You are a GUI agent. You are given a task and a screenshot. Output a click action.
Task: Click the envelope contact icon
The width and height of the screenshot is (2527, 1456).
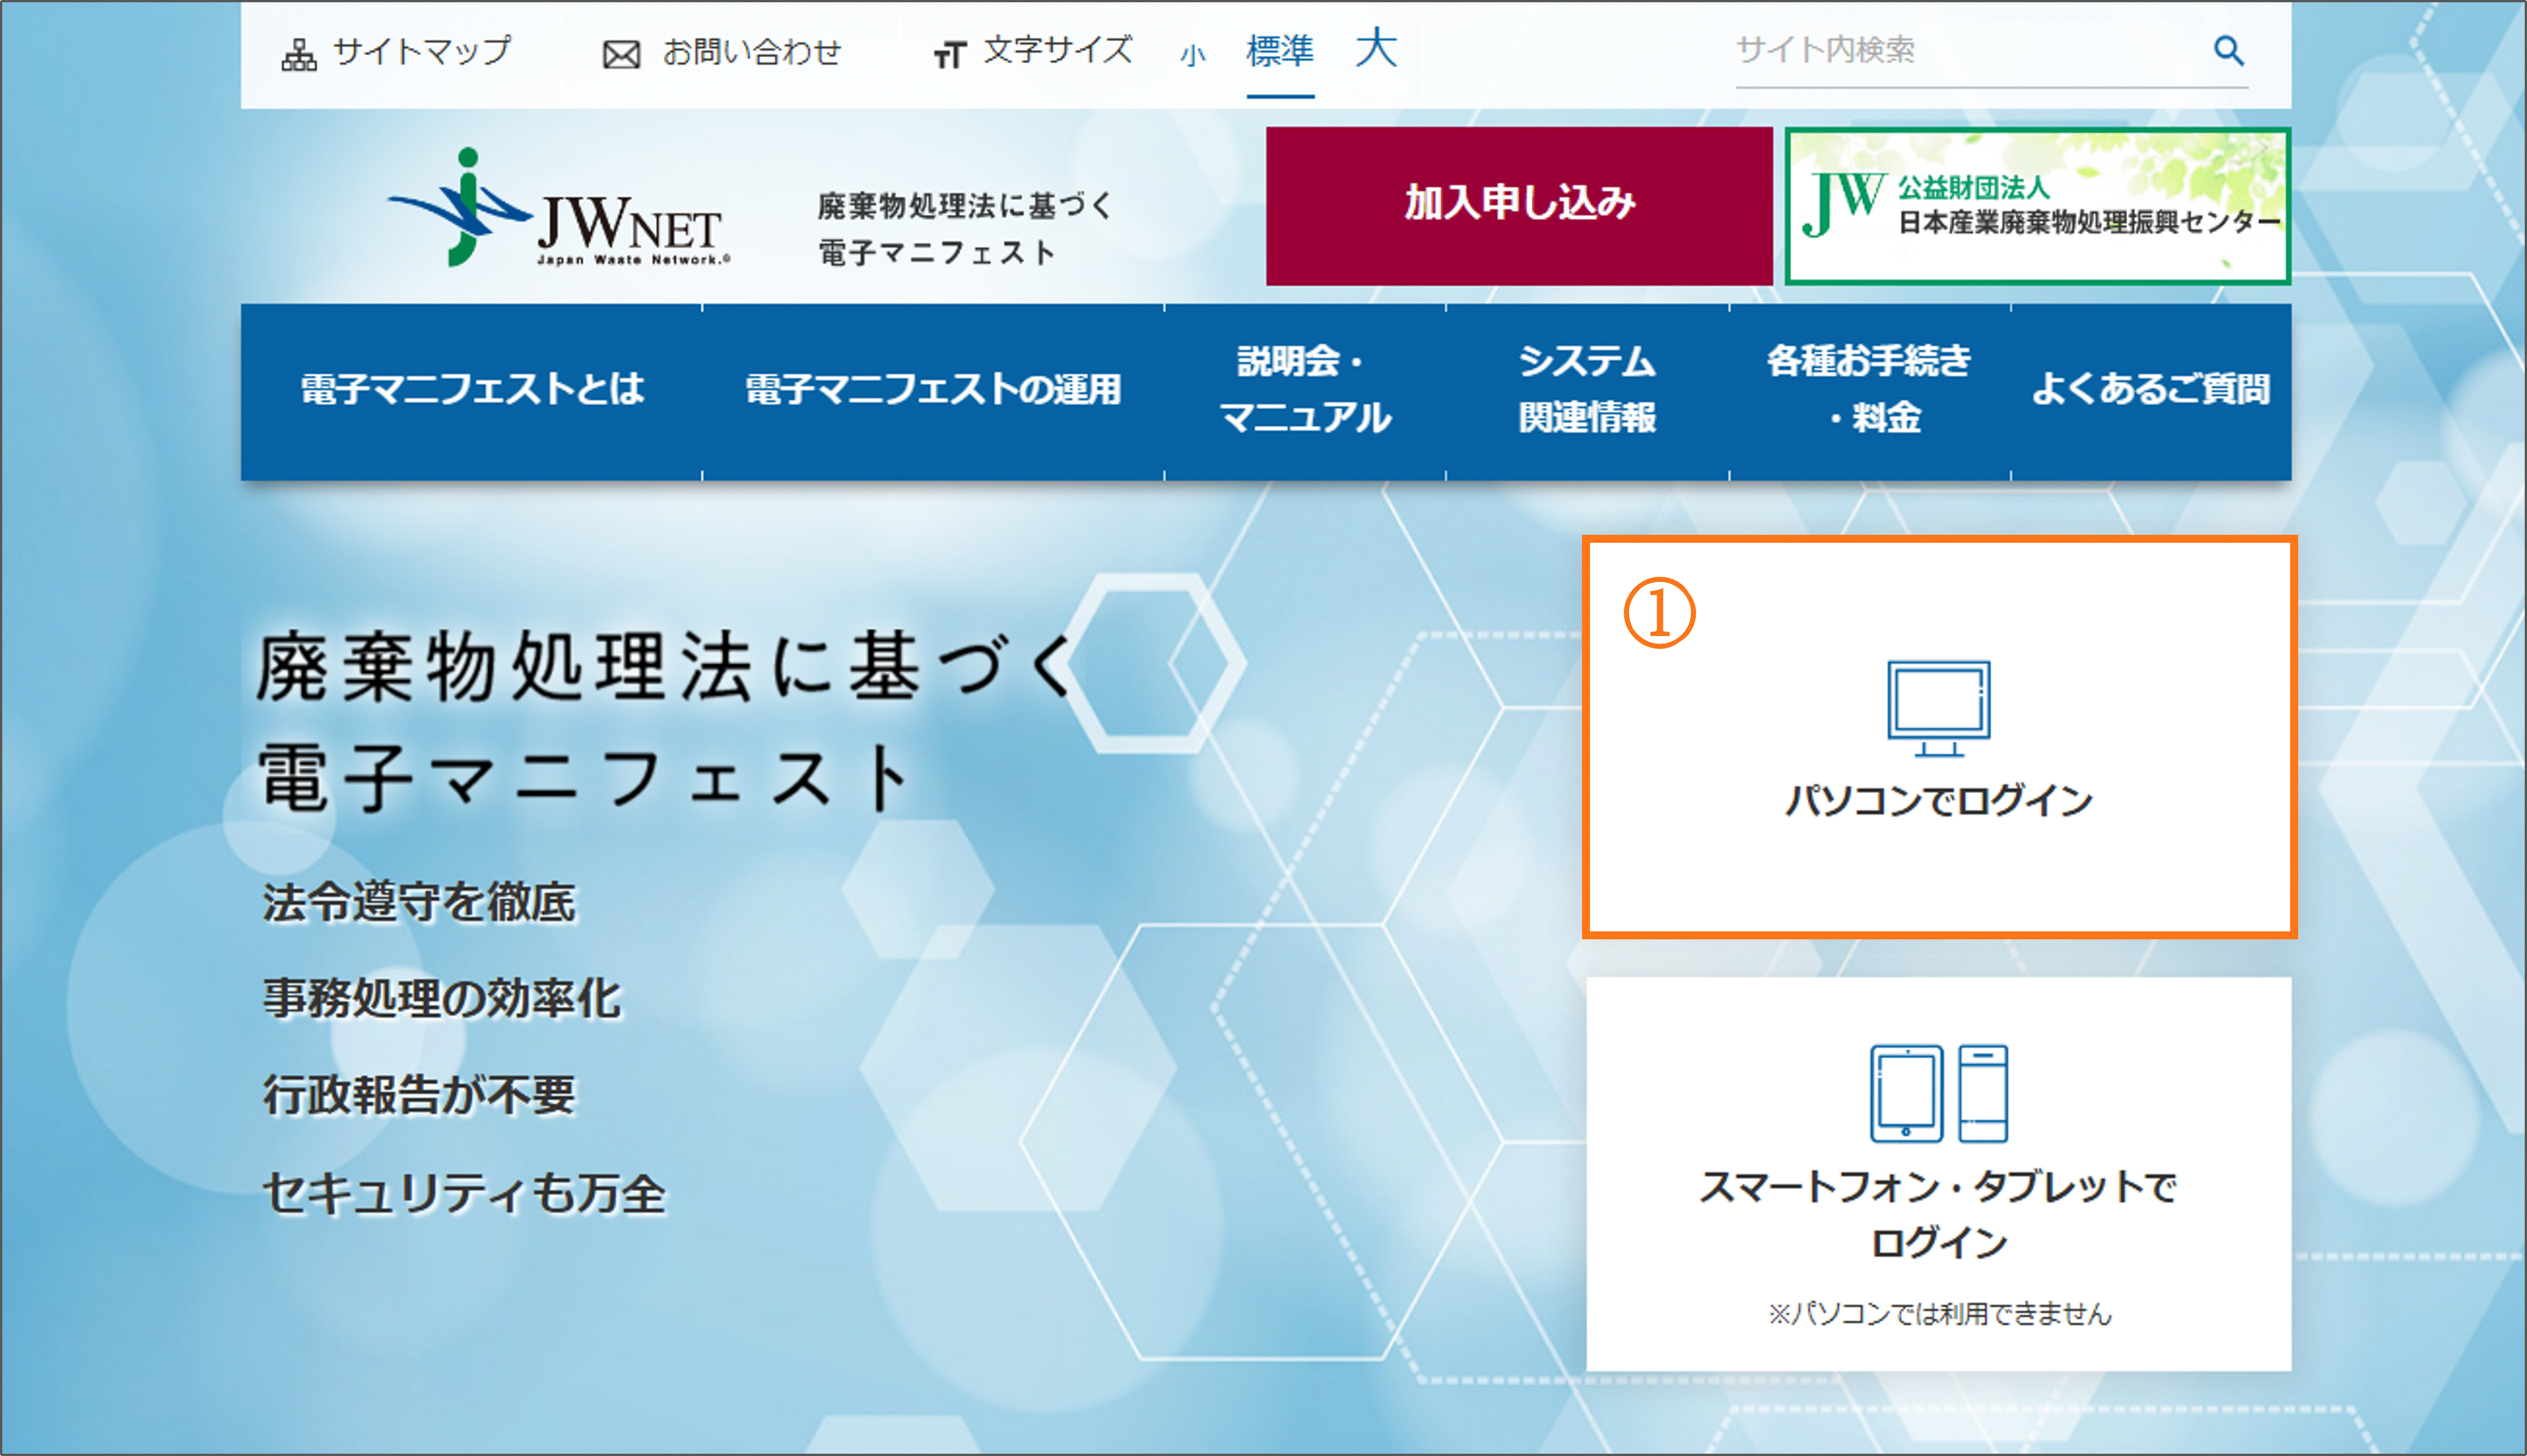click(x=621, y=54)
